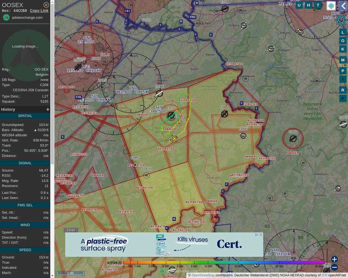Toggle the F button on the right
348x278 pixels.
click(x=343, y=98)
